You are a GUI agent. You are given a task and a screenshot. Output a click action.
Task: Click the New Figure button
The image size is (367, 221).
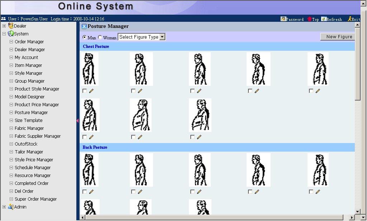tap(338, 37)
